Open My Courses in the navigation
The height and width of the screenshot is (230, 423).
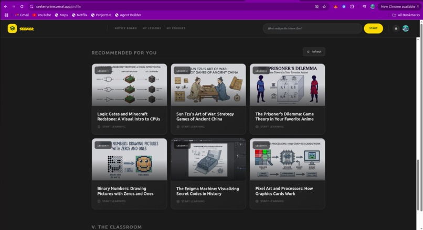(x=176, y=28)
